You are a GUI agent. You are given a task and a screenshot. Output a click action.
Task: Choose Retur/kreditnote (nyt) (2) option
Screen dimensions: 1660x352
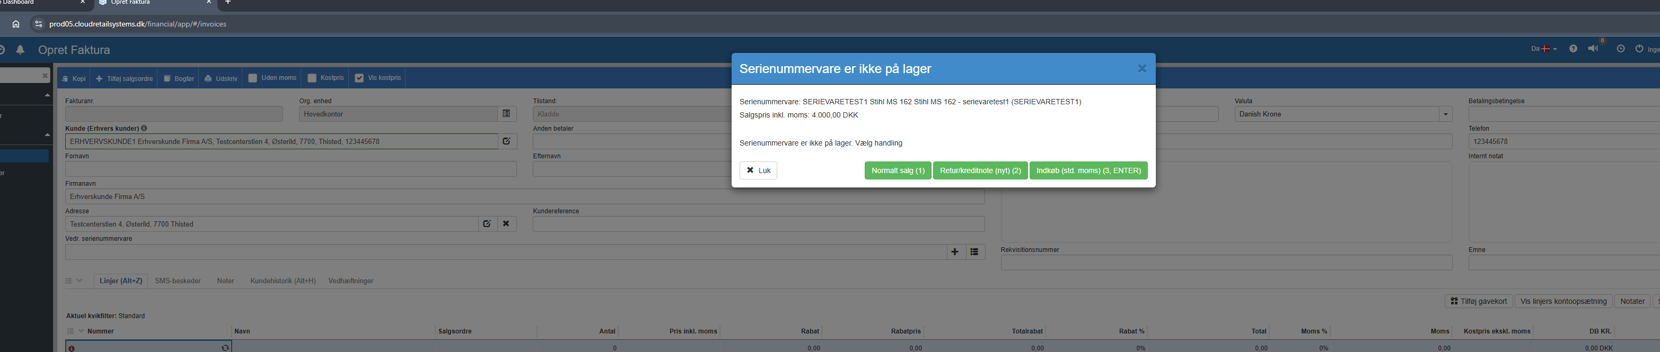(980, 170)
